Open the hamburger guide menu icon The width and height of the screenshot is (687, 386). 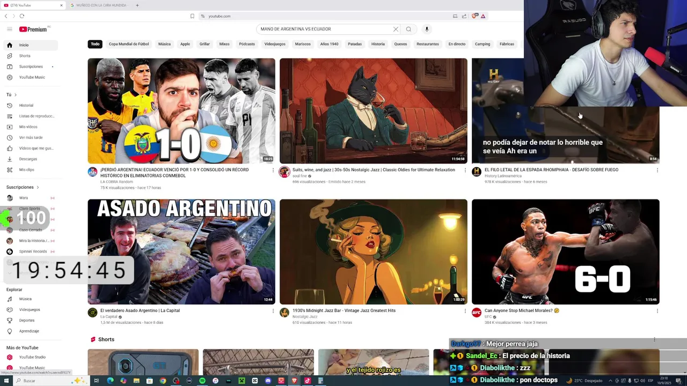coord(9,29)
